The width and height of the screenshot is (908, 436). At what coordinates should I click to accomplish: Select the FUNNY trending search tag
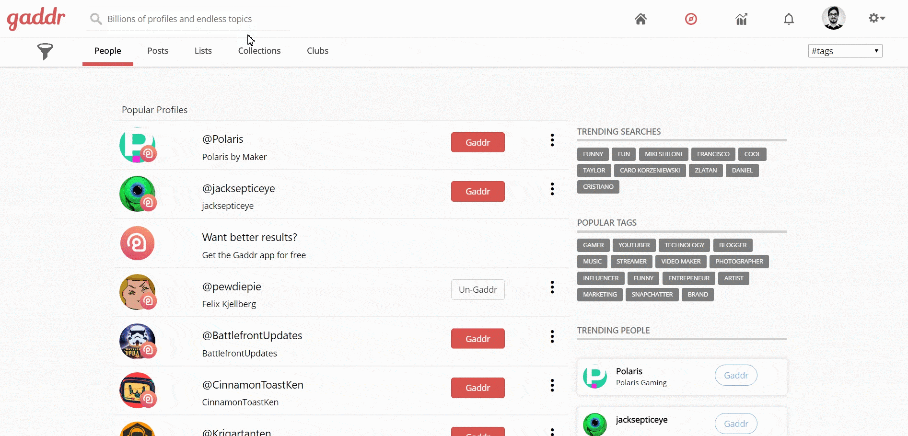(593, 154)
